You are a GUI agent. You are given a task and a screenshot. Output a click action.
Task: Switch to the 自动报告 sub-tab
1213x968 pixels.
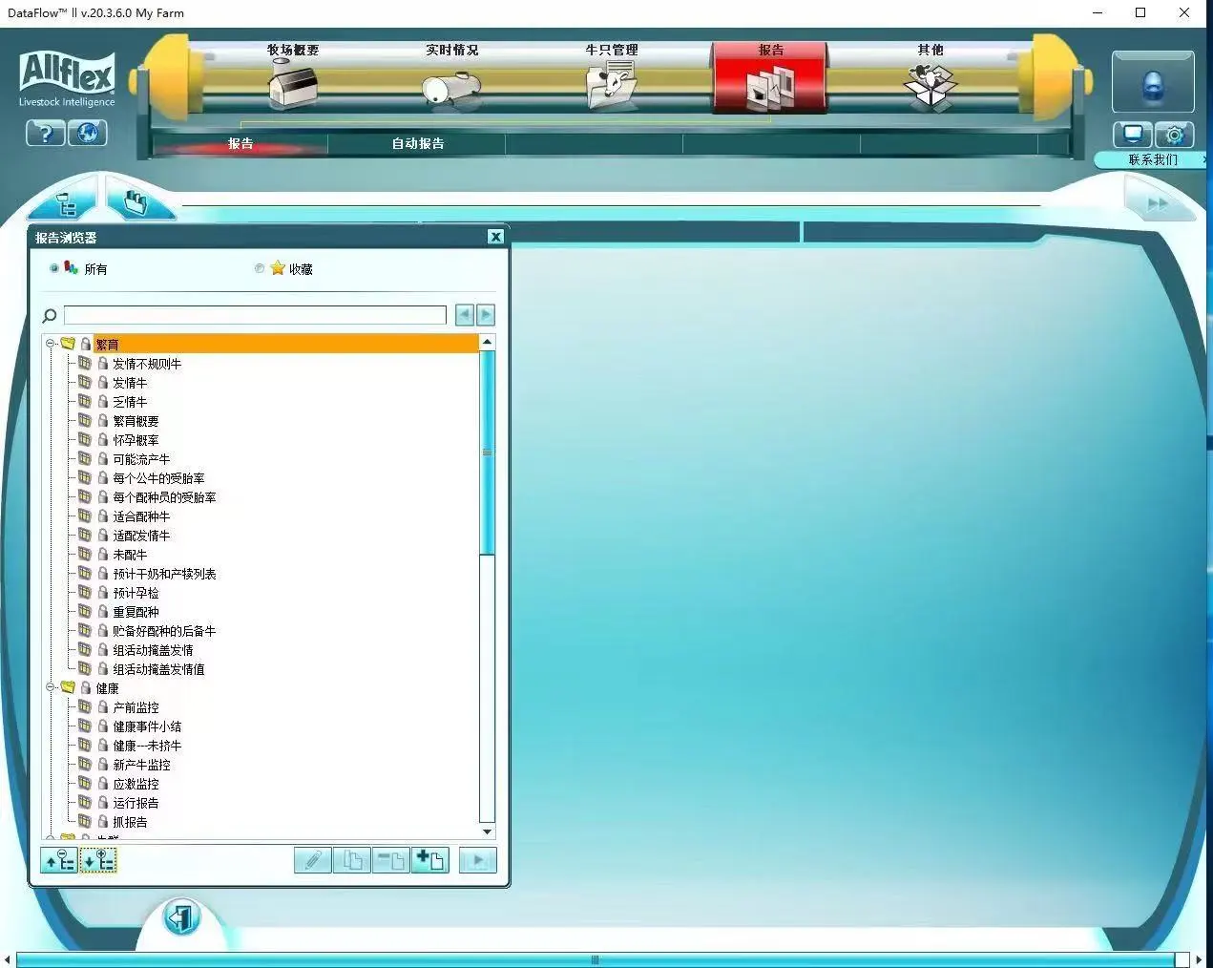417,143
